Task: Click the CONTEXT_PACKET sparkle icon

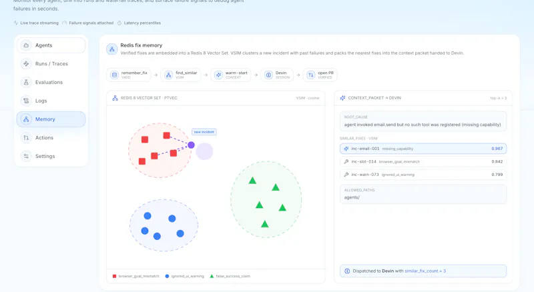Action: [x=342, y=98]
